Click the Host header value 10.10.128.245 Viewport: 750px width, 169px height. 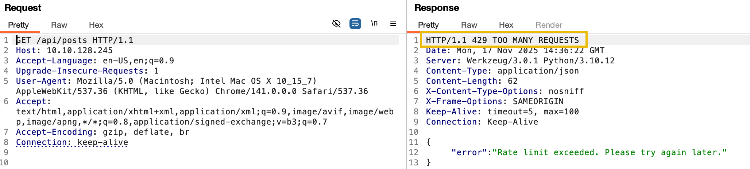tap(80, 50)
